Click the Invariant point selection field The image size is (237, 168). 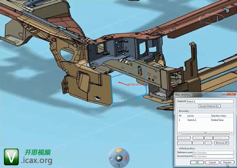pos(213,156)
